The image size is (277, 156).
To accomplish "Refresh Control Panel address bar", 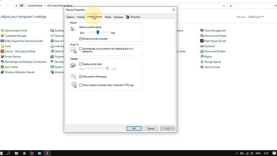I will (231, 6).
